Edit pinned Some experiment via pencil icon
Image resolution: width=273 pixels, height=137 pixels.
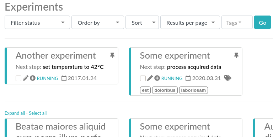coord(150,78)
